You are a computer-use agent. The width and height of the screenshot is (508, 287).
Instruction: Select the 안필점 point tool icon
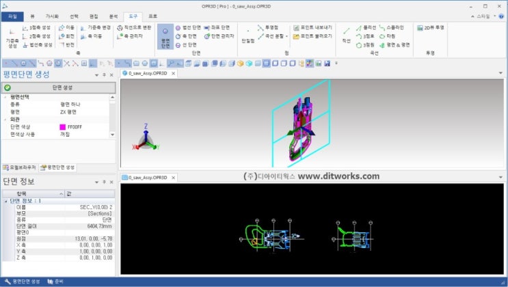click(x=248, y=37)
